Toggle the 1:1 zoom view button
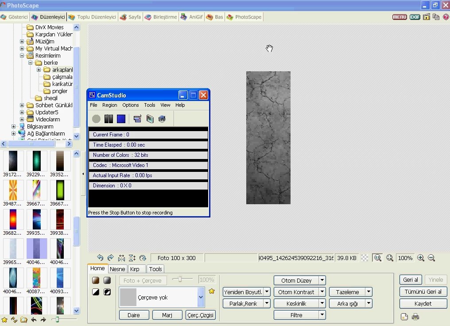Image resolution: width=450 pixels, height=326 pixels. 378,258
